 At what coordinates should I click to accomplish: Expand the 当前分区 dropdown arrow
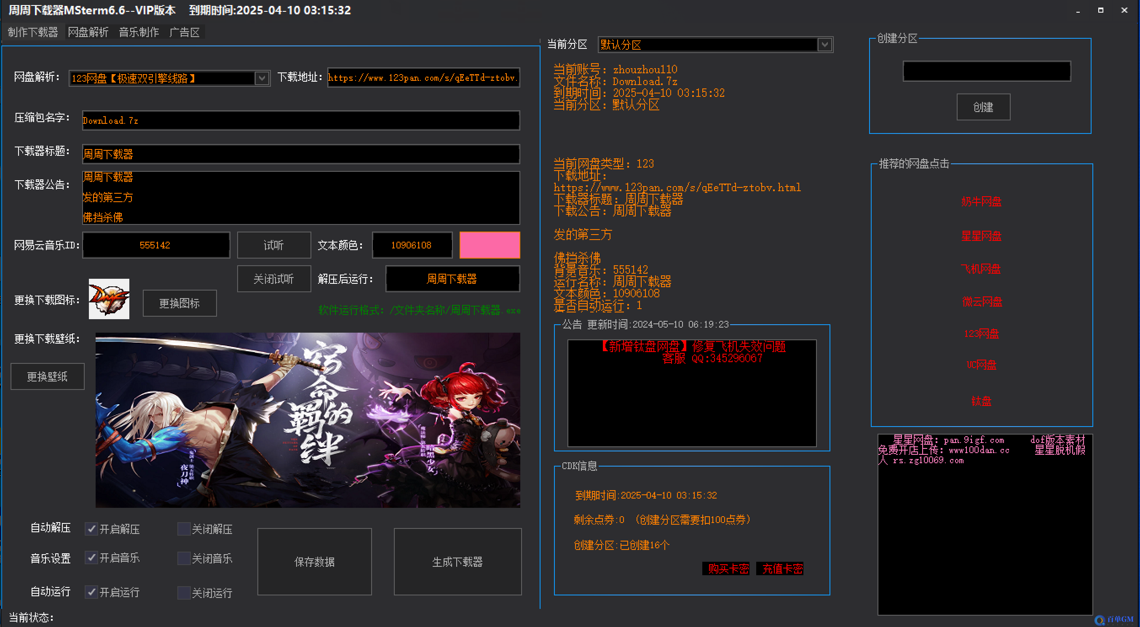tap(824, 45)
